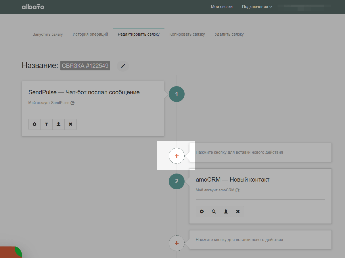345x258 pixels.
Task: Click SendPulse — Чат-бот послал сообщение title
Action: [84, 92]
